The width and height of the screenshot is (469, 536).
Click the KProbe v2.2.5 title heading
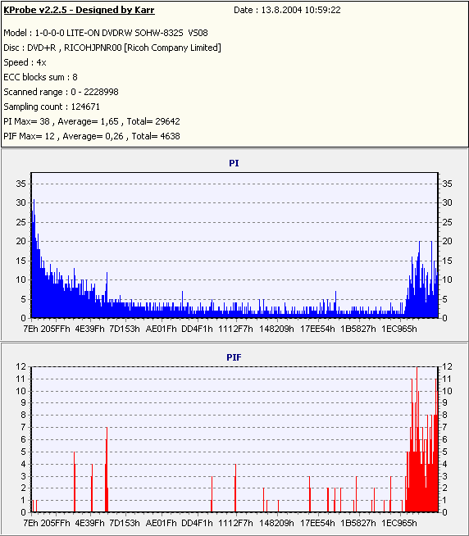click(79, 10)
